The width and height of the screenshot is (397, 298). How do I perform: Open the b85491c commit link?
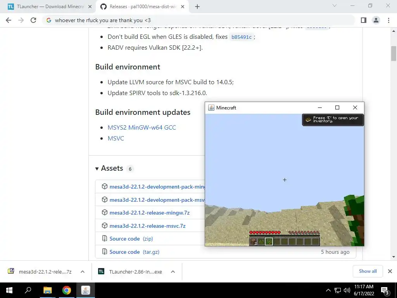click(x=242, y=37)
